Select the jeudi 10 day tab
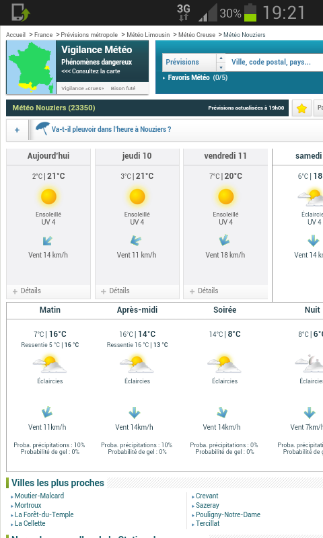The height and width of the screenshot is (538, 323). point(137,156)
